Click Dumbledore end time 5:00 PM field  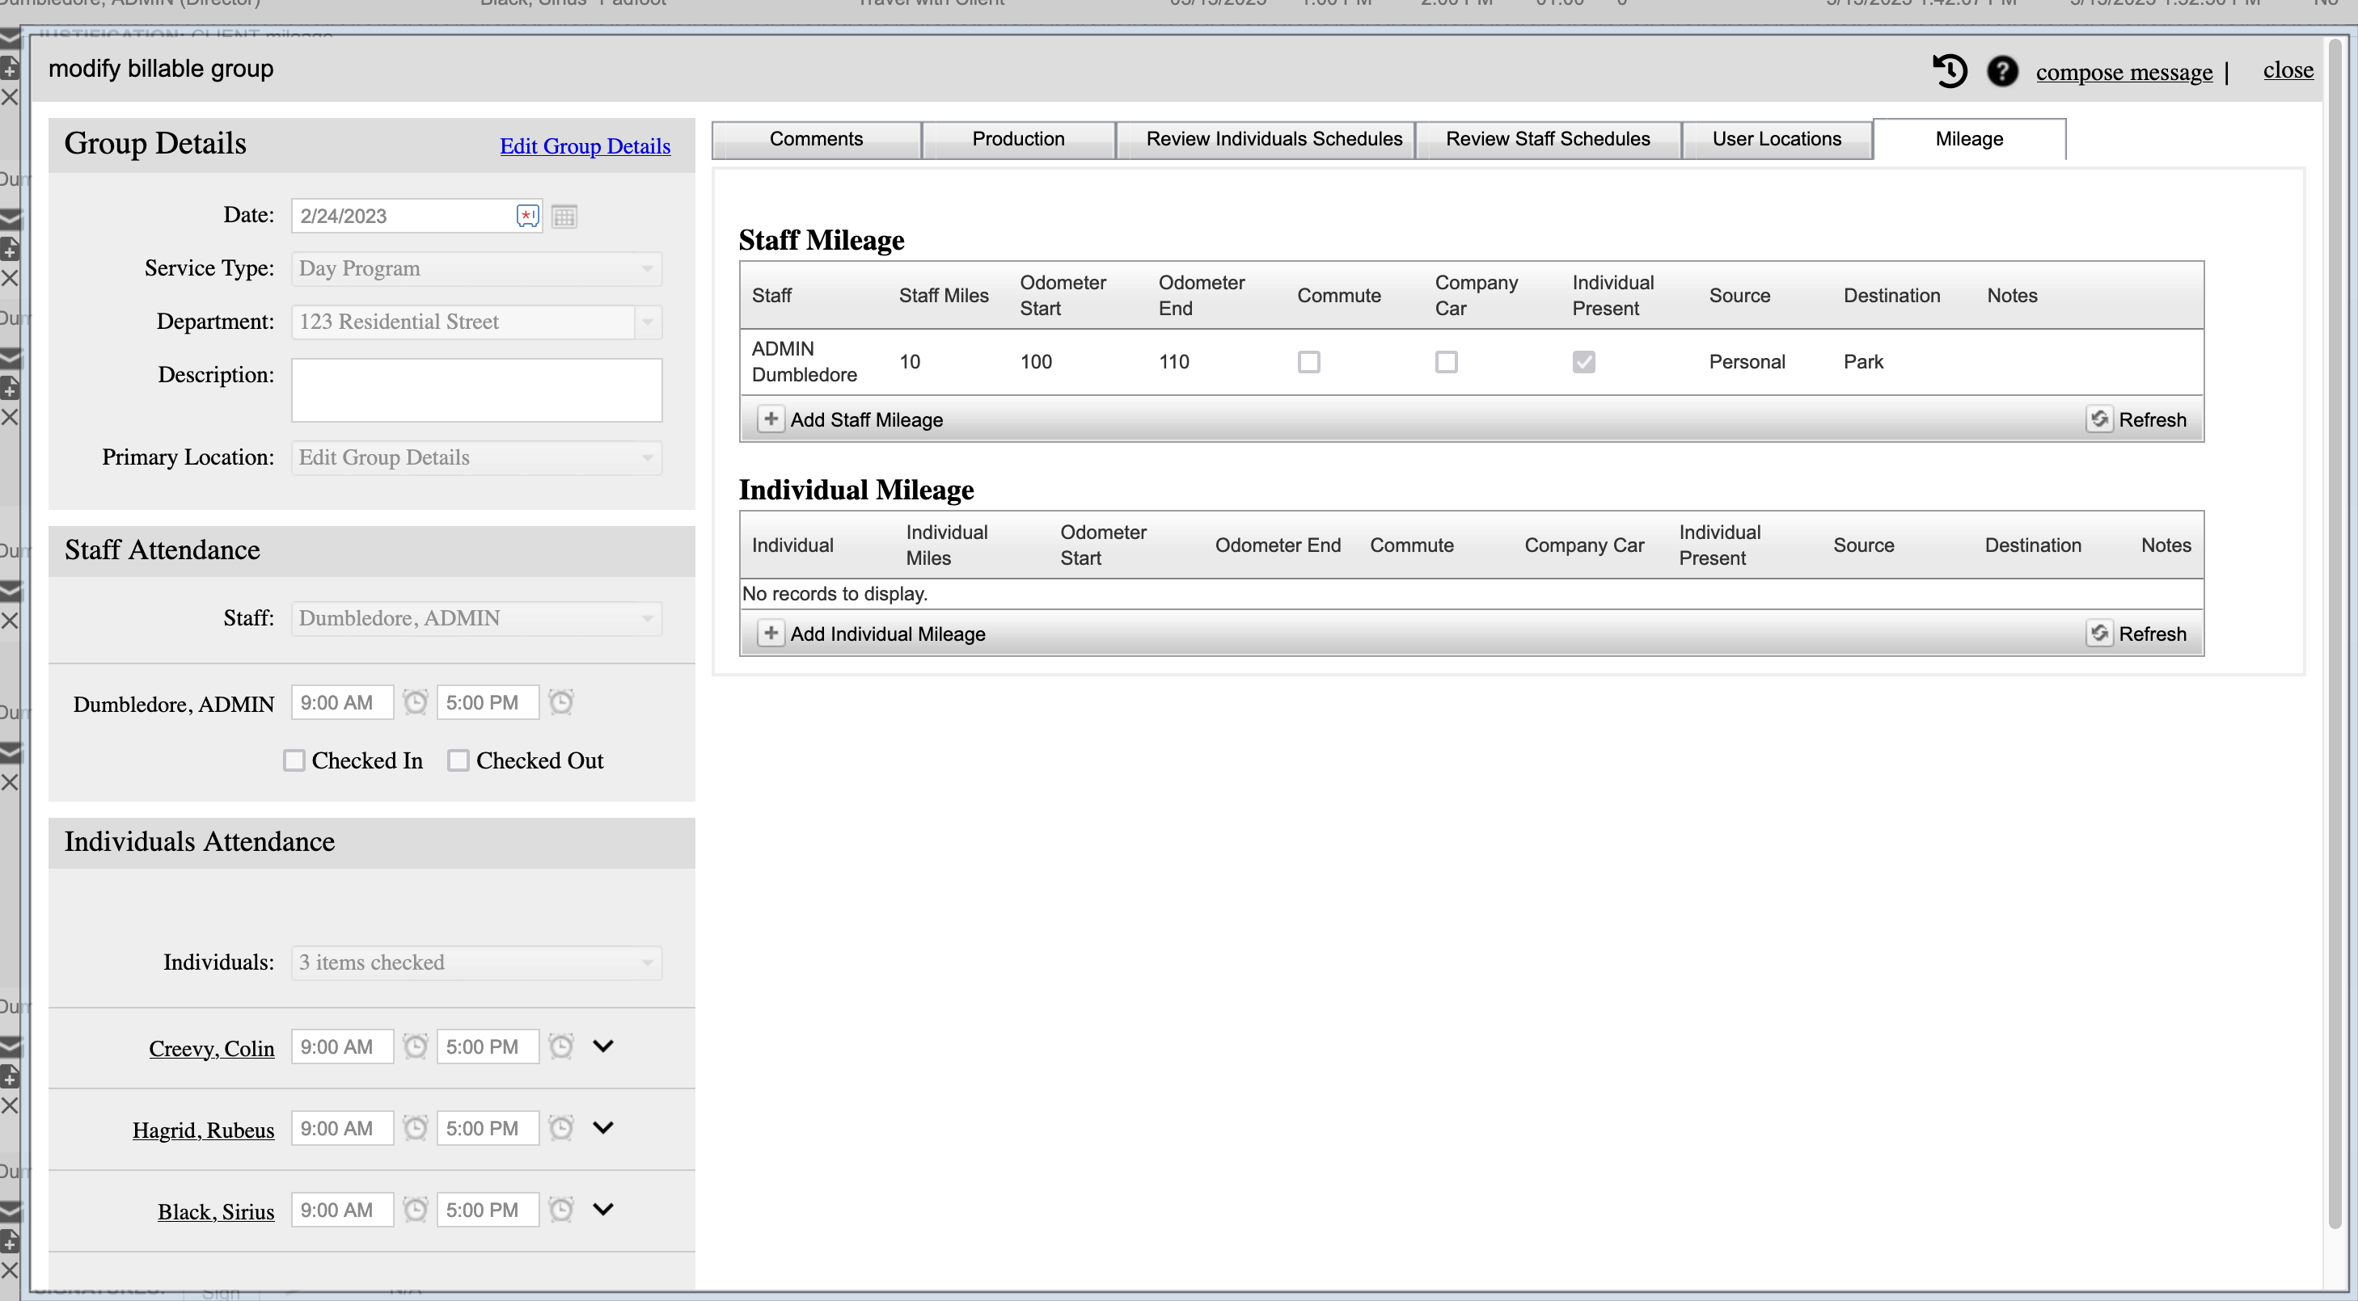tap(488, 703)
